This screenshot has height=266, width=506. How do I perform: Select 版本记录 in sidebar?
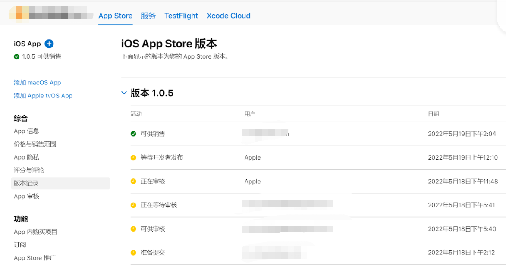60,184
